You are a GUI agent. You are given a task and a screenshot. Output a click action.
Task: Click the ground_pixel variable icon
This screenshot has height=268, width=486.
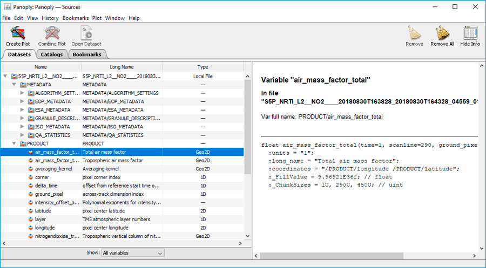[31, 194]
